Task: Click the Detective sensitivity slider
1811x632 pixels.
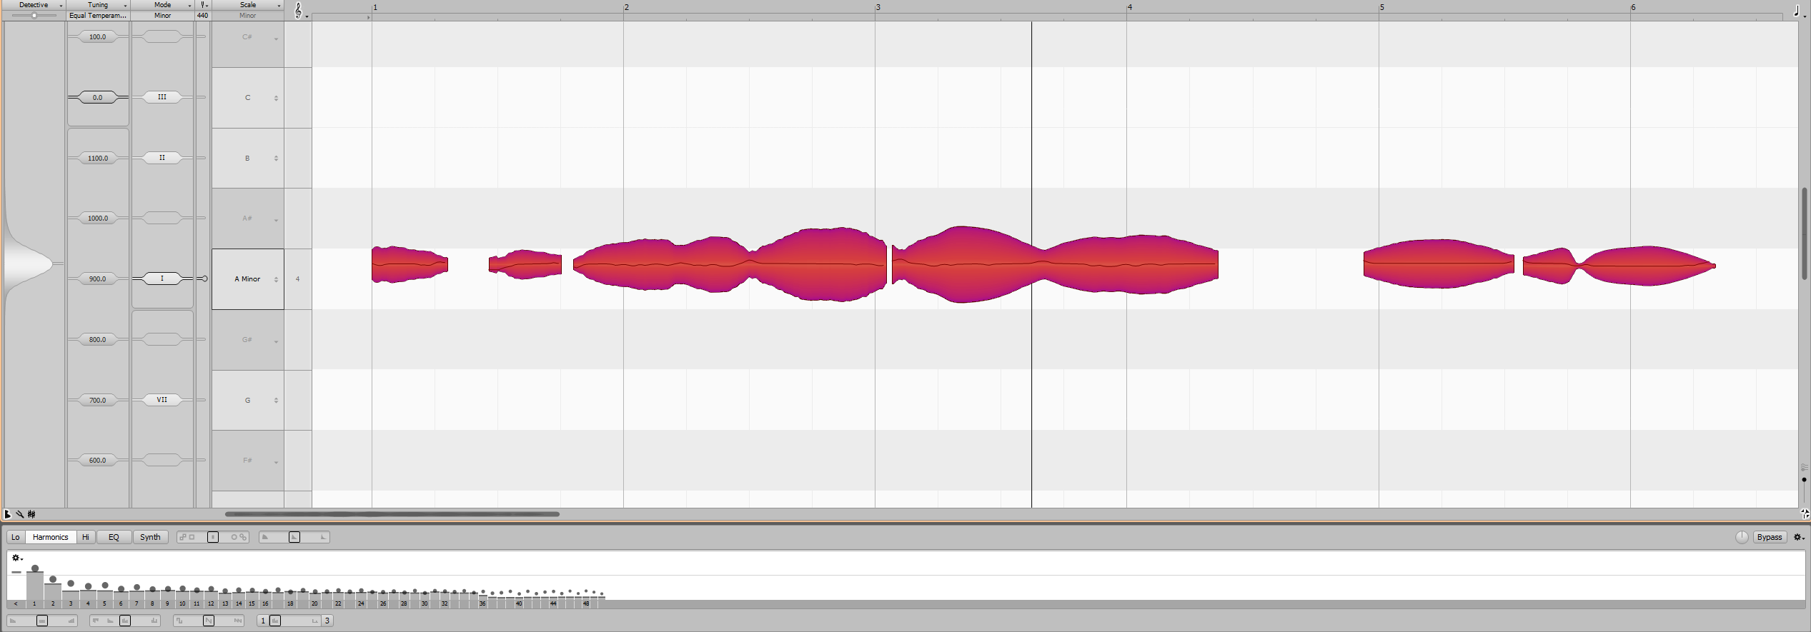Action: pyautogui.click(x=34, y=16)
